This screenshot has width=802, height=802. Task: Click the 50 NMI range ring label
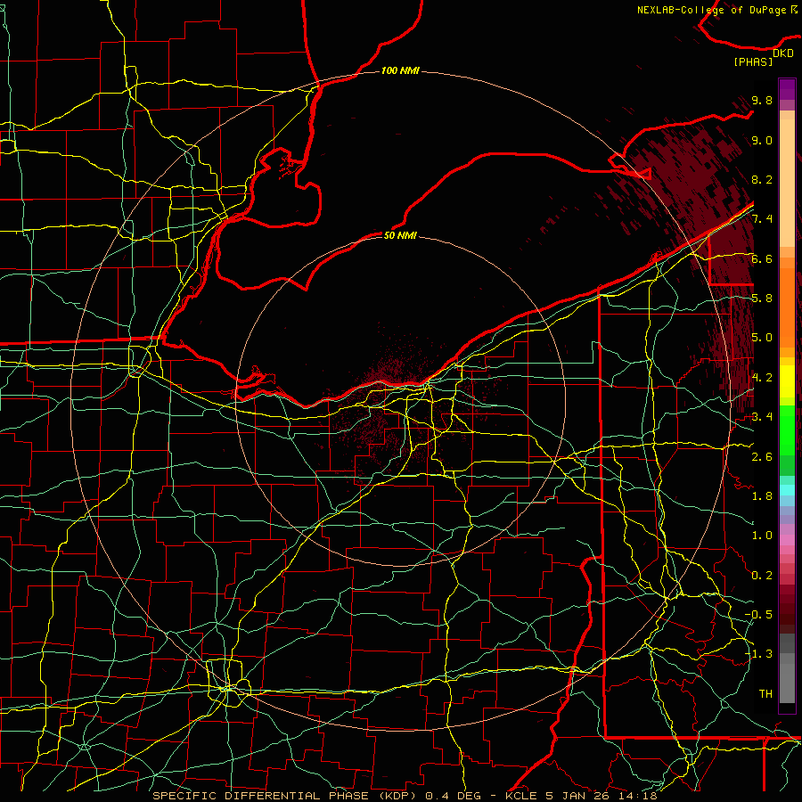[x=400, y=235]
